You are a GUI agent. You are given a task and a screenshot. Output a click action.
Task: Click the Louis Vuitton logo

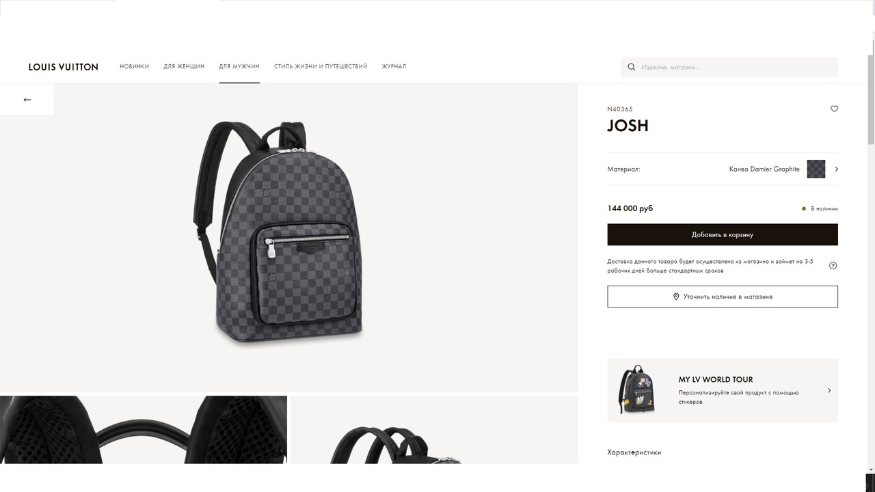point(64,67)
